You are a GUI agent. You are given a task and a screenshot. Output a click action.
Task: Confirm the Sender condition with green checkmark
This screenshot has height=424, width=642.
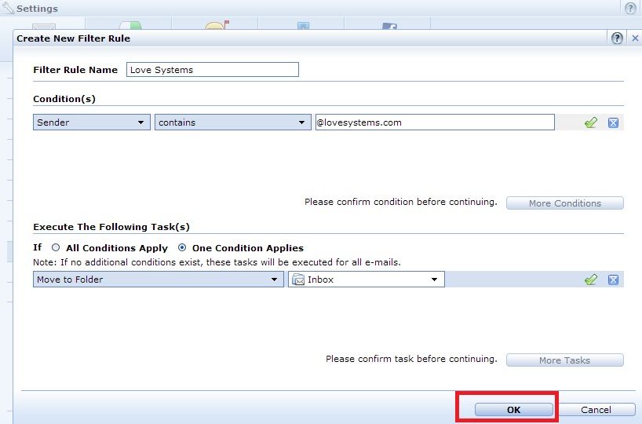pos(591,122)
